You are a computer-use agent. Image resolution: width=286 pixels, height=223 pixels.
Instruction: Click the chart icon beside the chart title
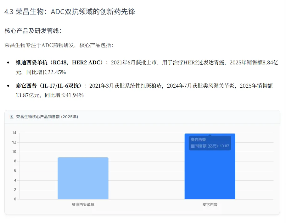coord(12,117)
